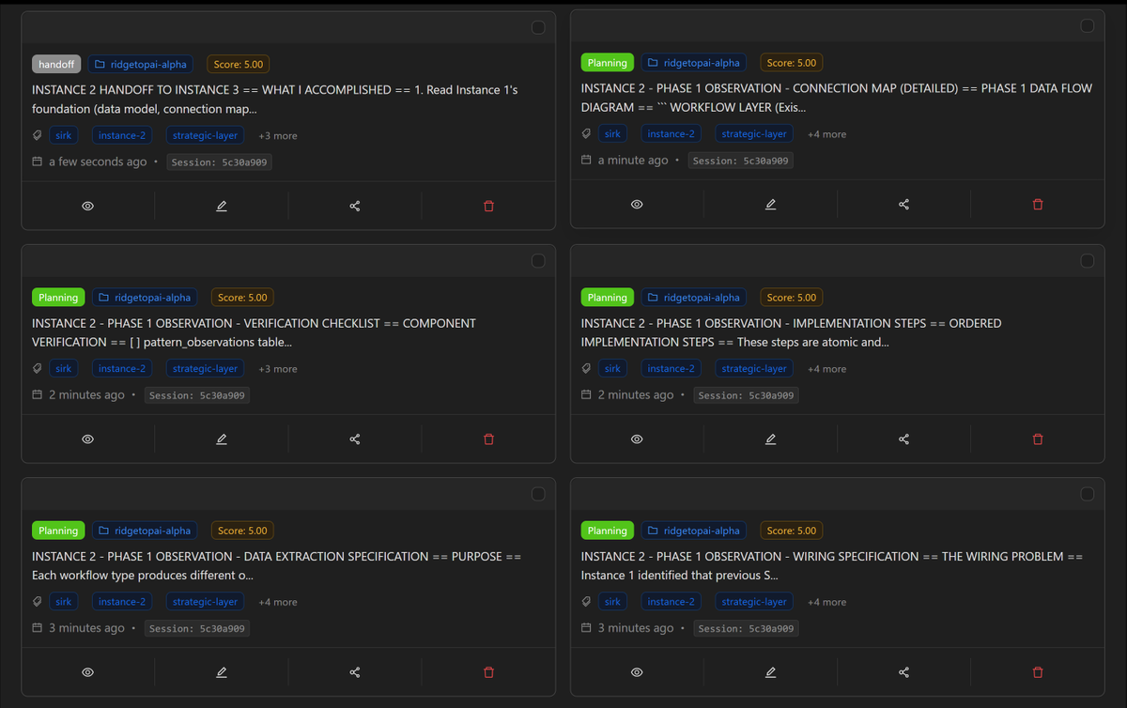Viewport: 1127px width, 708px height.
Task: View the WIRING SPECIFICATION card via eye icon
Action: [637, 672]
